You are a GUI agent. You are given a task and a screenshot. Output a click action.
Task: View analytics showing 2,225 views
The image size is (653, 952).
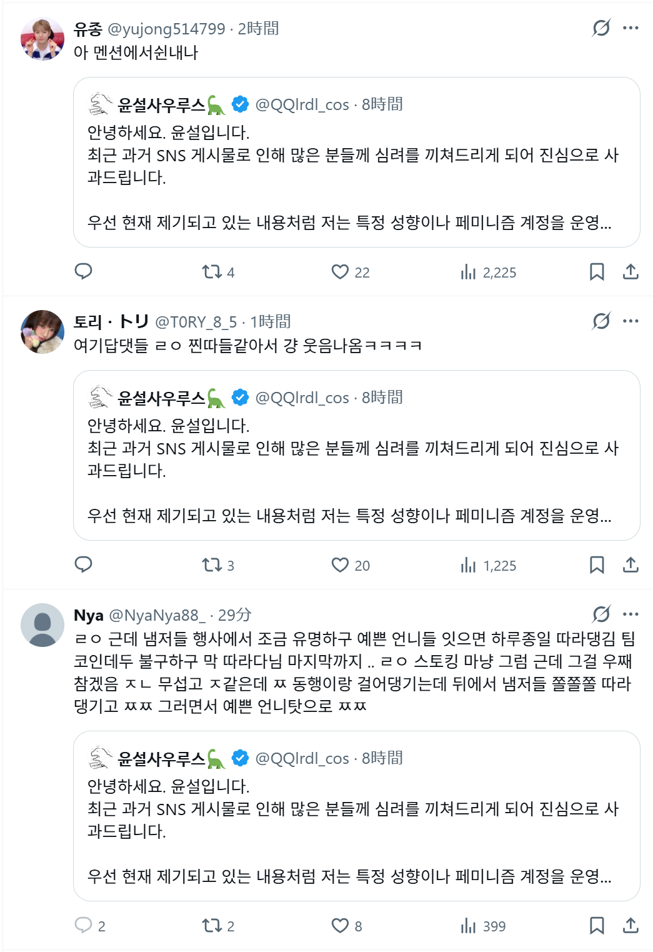[488, 272]
